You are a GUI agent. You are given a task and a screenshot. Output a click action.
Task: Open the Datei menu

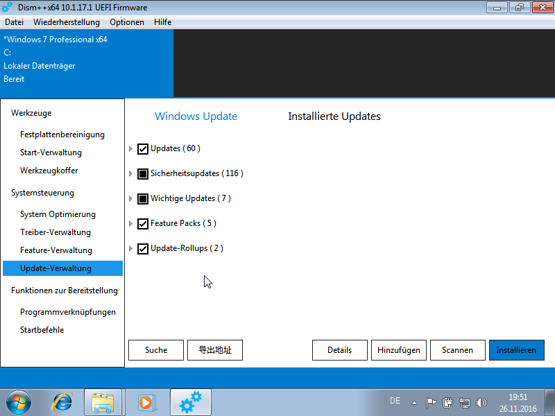click(14, 22)
